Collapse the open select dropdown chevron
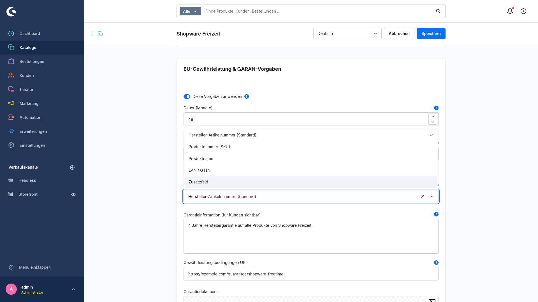 [x=432, y=196]
